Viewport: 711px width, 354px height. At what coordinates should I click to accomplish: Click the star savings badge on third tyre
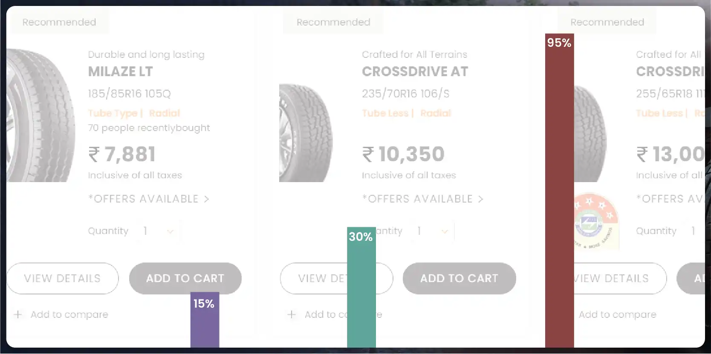(x=596, y=221)
